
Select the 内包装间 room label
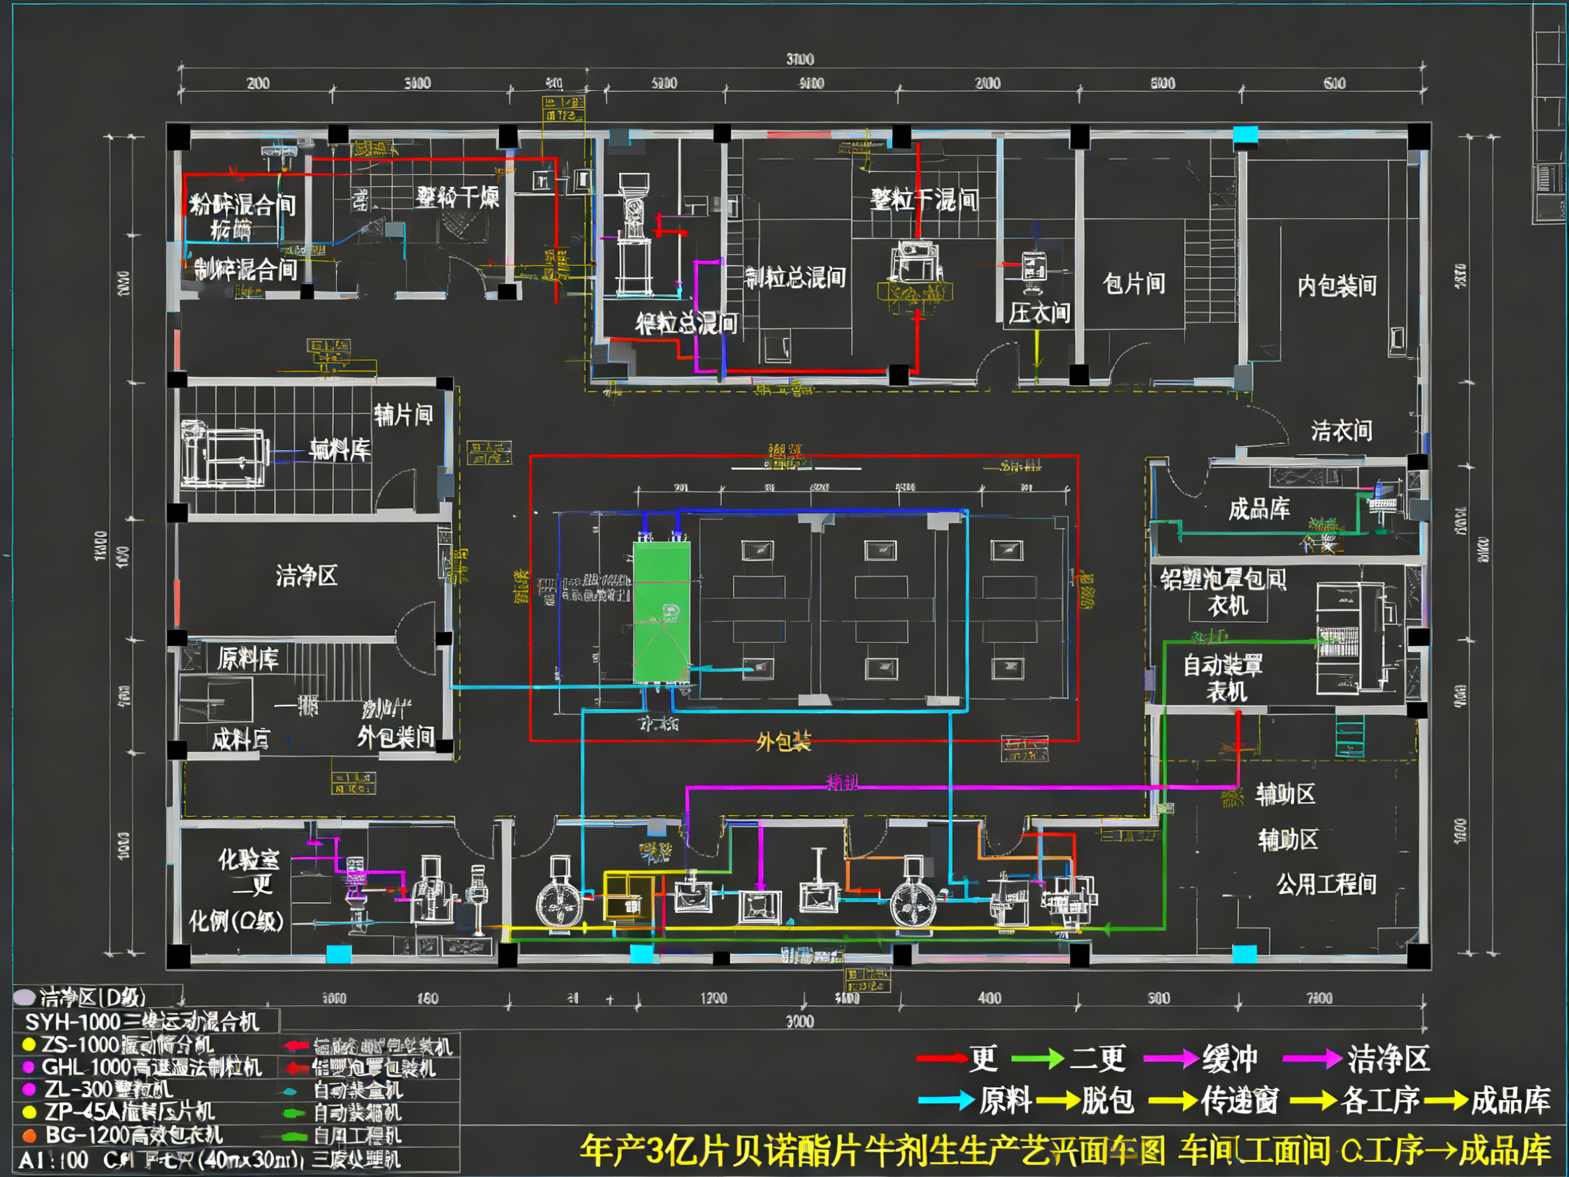tap(1337, 286)
